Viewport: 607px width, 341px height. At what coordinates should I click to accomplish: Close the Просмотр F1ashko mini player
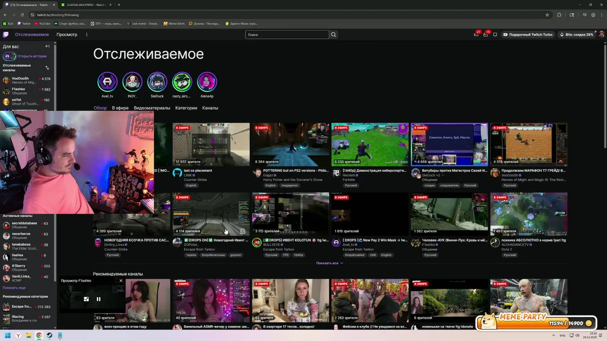pos(121,281)
